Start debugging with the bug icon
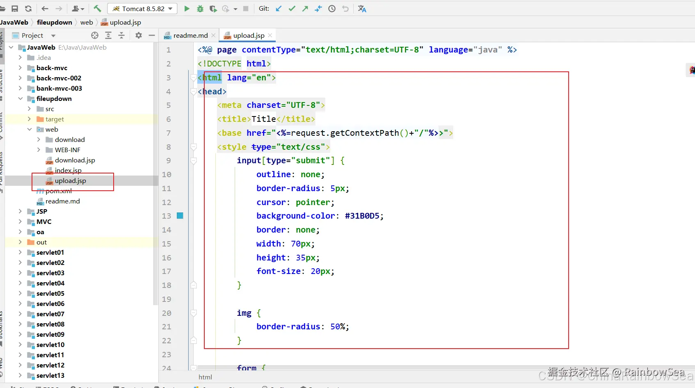 click(x=200, y=9)
